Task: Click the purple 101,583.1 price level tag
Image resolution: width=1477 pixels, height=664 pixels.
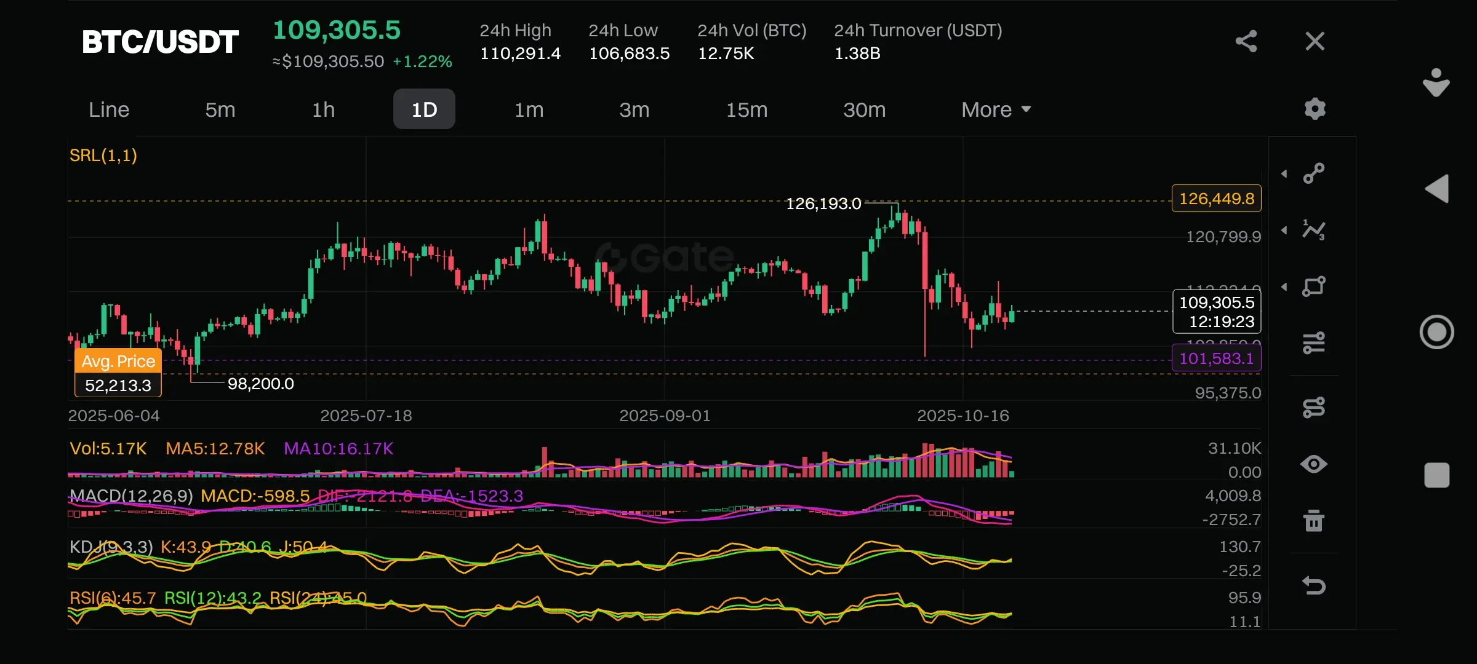Action: pos(1216,358)
